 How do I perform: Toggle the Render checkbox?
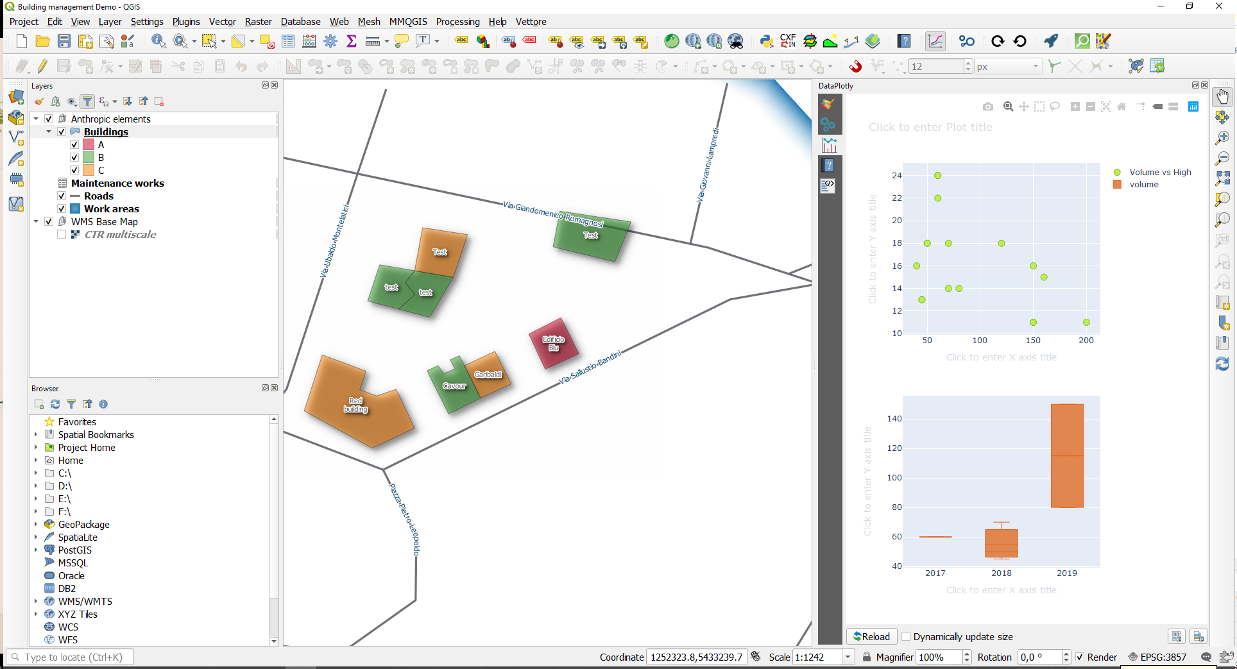pos(1080,657)
